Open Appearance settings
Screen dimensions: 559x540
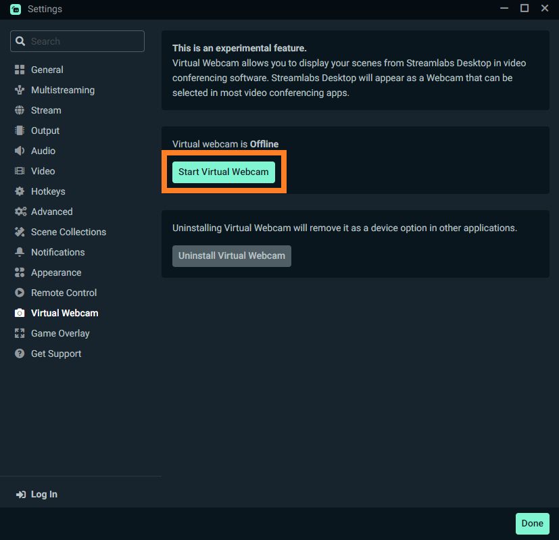coord(56,272)
